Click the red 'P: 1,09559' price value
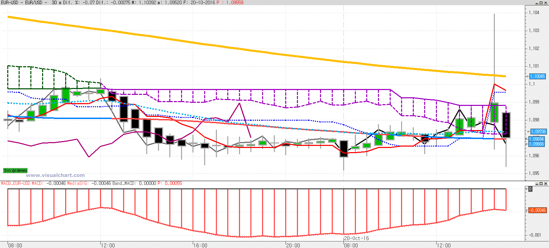 [230, 2]
